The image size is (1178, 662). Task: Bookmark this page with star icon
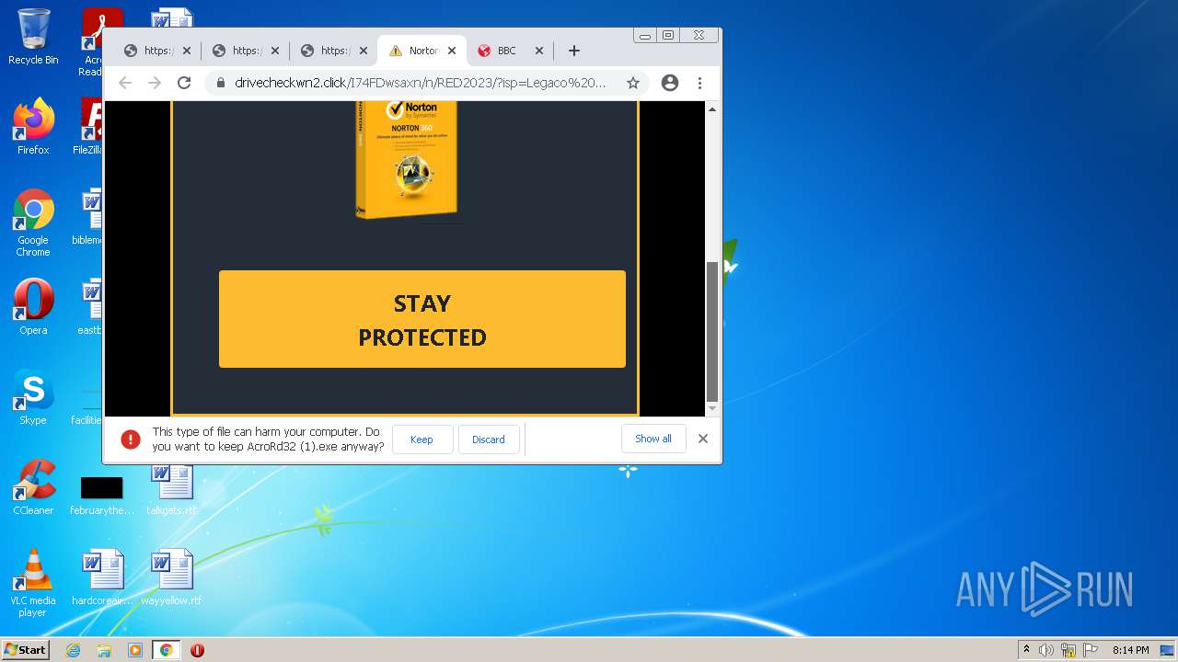click(633, 83)
